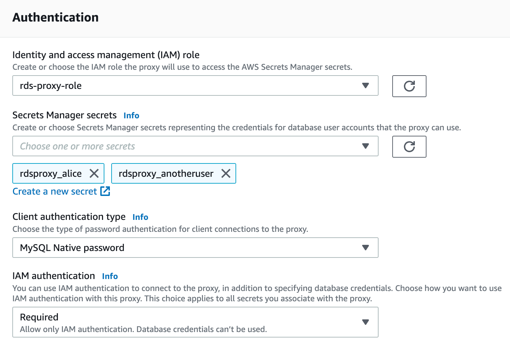This screenshot has width=510, height=344.
Task: Remove the rdsproxy_anotheruser secret using its X icon
Action: click(x=226, y=173)
